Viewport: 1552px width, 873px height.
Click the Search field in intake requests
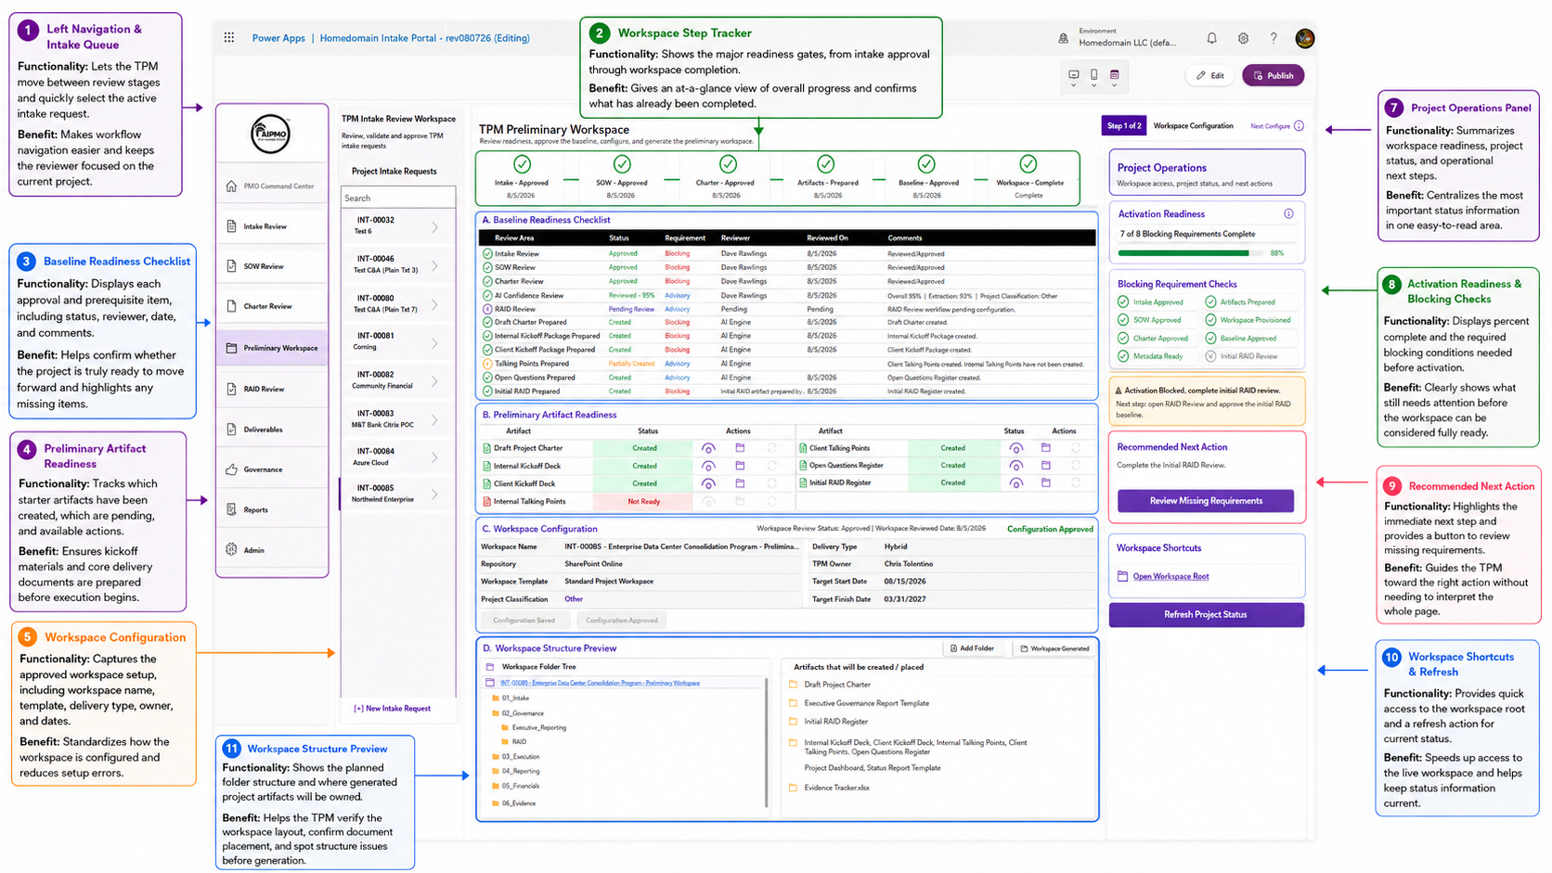pyautogui.click(x=398, y=198)
